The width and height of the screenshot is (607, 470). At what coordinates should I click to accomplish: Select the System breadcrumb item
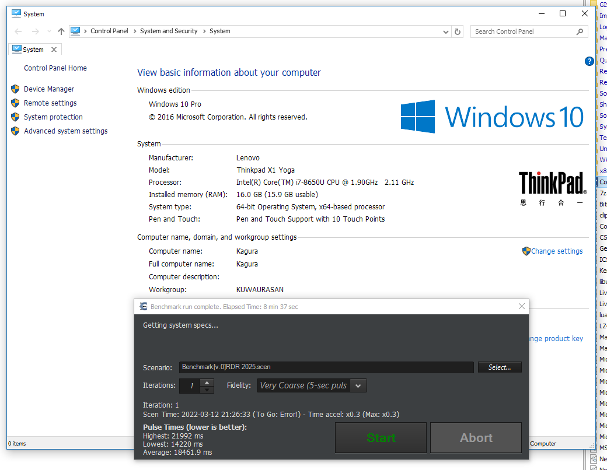point(220,31)
